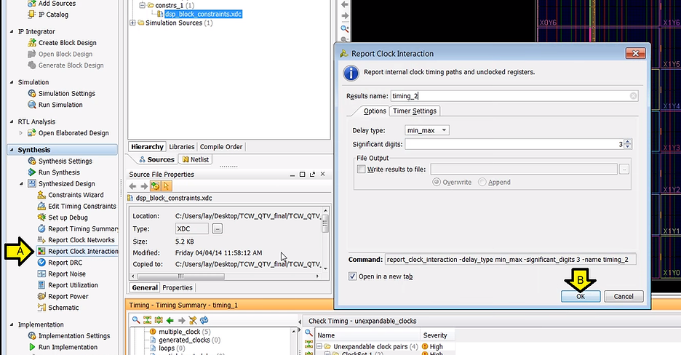
Task: Click the Run Synthesis play icon
Action: coord(32,172)
